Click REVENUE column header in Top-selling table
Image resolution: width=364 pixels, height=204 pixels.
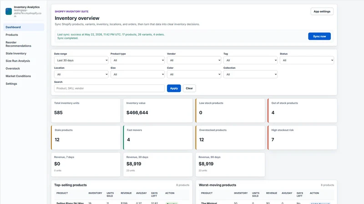click(126, 193)
